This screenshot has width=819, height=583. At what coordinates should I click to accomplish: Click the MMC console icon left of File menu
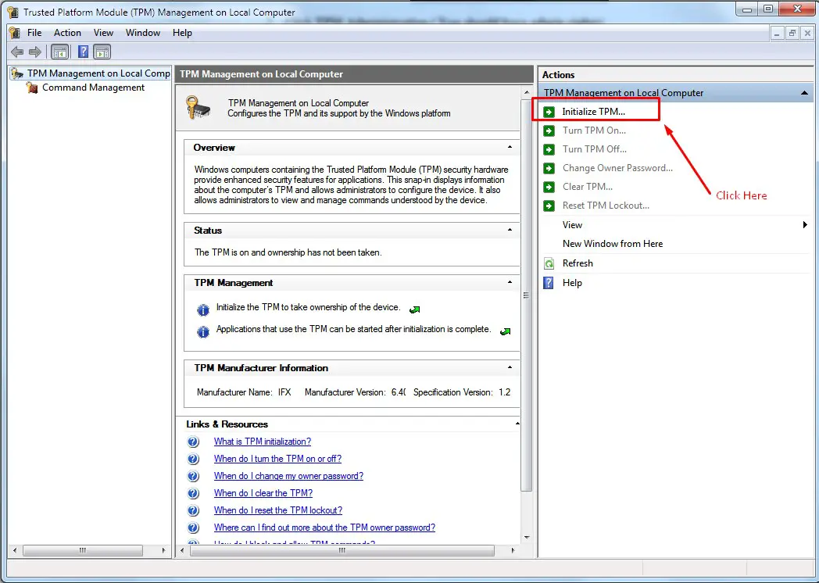coord(14,32)
